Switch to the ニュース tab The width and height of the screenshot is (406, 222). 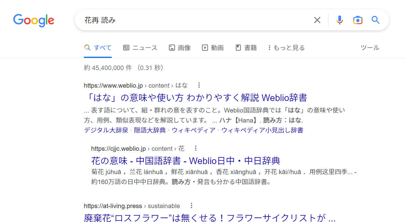click(140, 48)
